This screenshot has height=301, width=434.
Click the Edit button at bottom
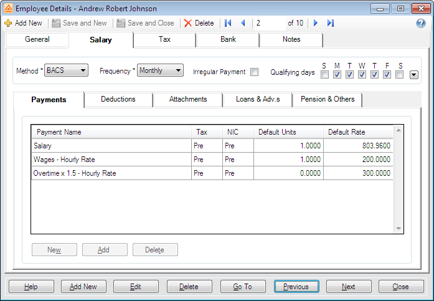[x=135, y=287]
